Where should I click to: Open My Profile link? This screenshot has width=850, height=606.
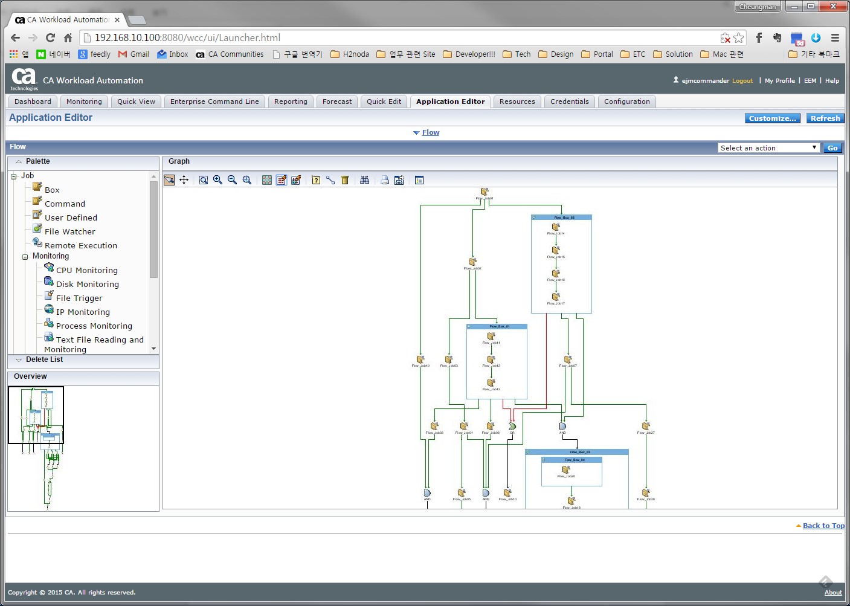[x=780, y=81]
